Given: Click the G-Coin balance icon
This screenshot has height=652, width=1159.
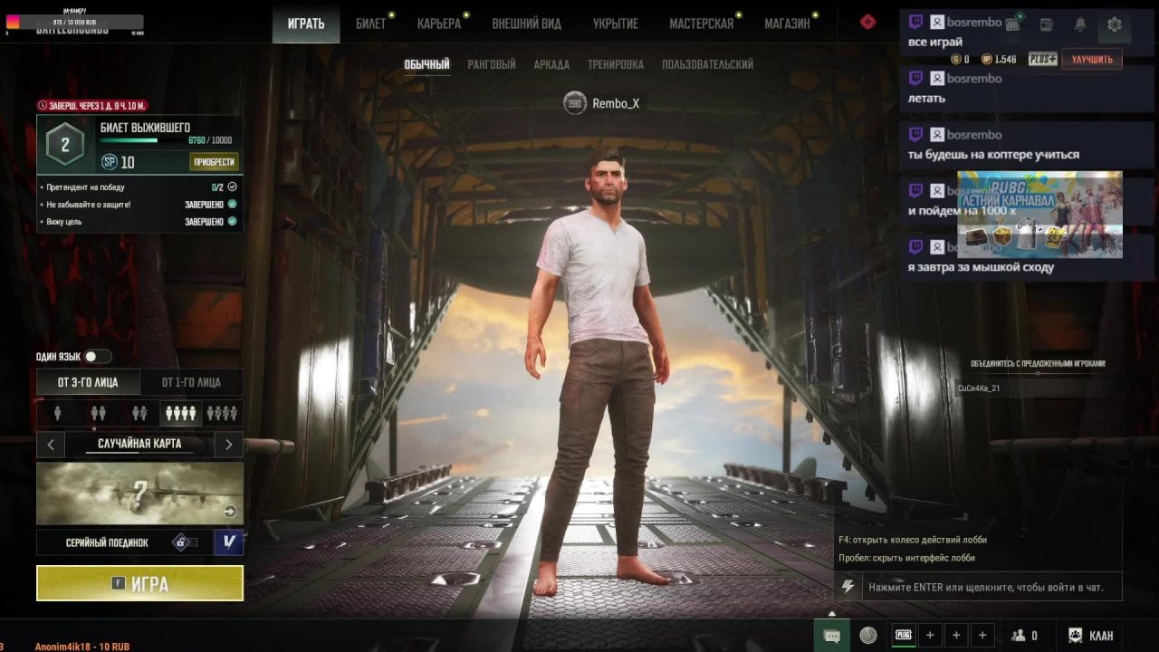Looking at the screenshot, I should [954, 59].
